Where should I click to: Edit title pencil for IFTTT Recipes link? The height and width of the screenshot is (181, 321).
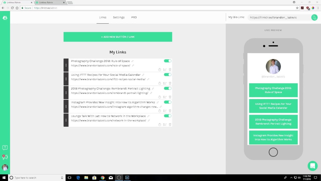143,75
